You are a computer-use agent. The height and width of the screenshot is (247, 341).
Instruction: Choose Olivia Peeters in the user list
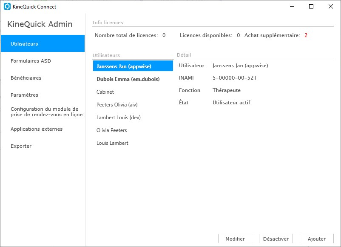(x=133, y=130)
